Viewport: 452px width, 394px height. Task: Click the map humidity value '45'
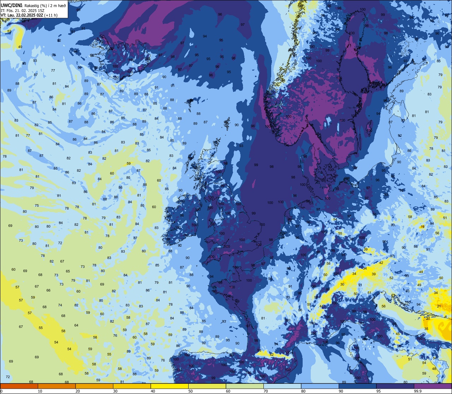pyautogui.click(x=398, y=334)
